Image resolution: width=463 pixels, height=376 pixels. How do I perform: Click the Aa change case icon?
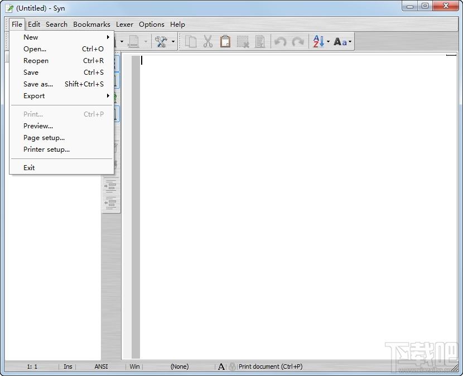340,42
